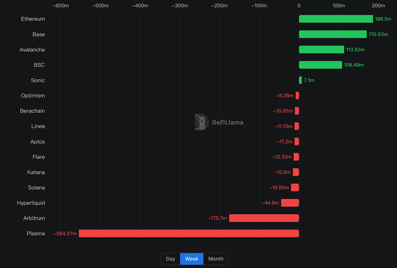Click the −175.7m value label
The height and width of the screenshot is (268, 397).
point(217,218)
